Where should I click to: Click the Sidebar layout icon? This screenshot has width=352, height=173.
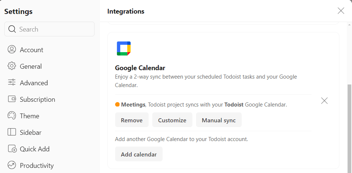tap(12, 132)
